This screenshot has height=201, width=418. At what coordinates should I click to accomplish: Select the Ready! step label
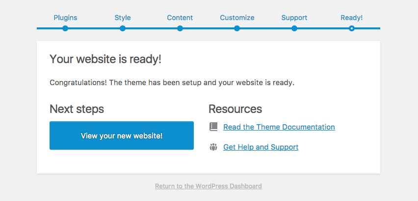351,18
